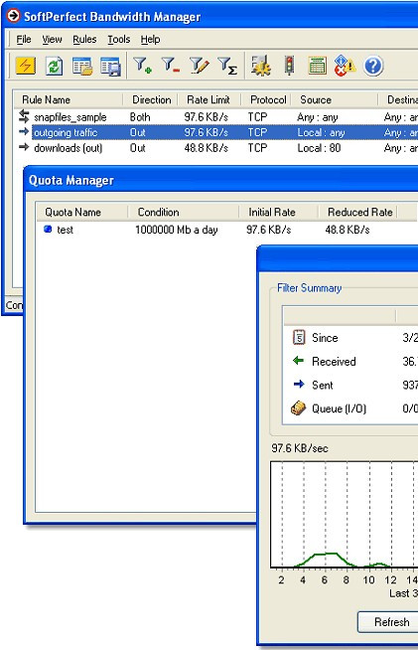Click the funnel sigma summary icon
418x650 pixels.
[x=227, y=66]
